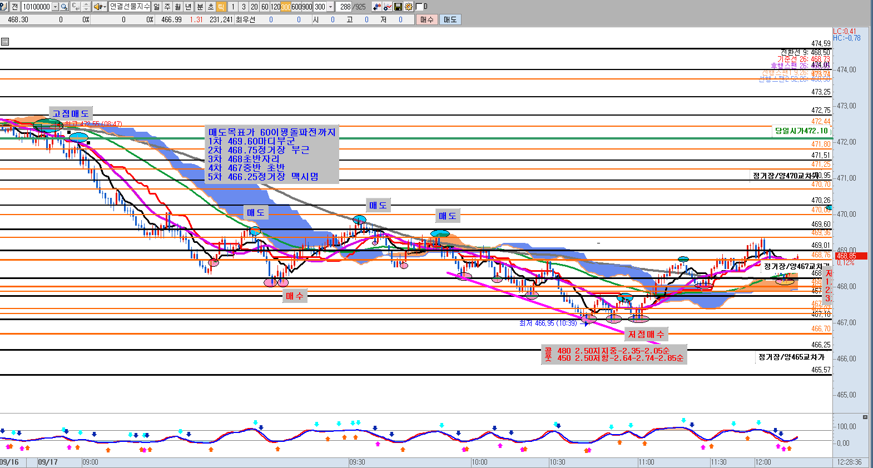Switch to 분 (minute) chart period
This screenshot has width=873, height=468.
pos(200,7)
